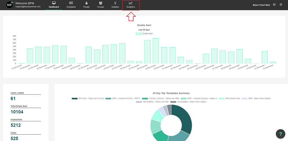Open the Analytics chart icon
288x141 pixels.
[131, 3]
